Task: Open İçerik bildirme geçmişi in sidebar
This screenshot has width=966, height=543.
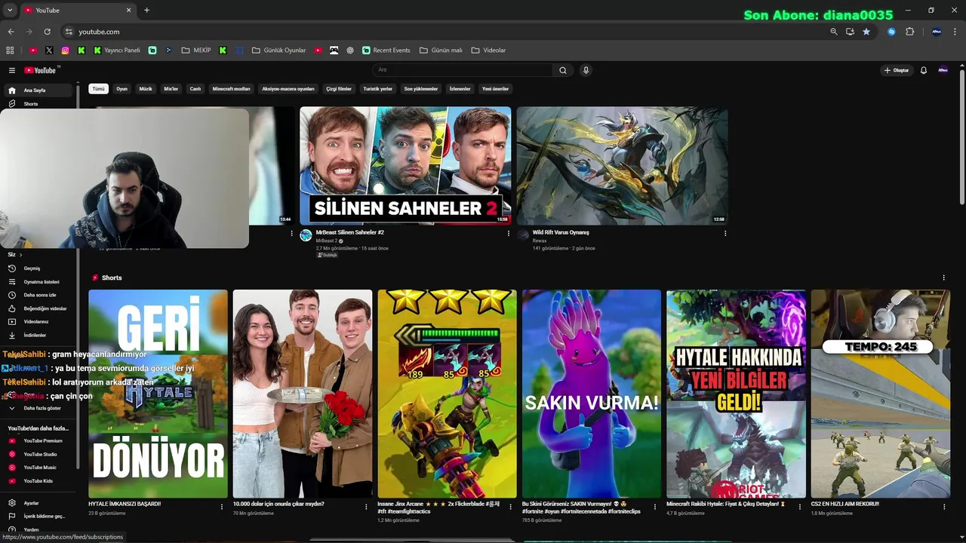Action: (40, 517)
